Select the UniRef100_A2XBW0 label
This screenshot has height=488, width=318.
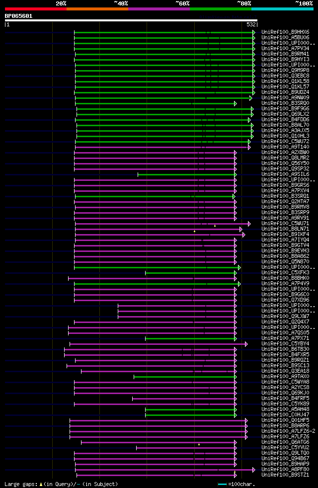pyautogui.click(x=285, y=152)
